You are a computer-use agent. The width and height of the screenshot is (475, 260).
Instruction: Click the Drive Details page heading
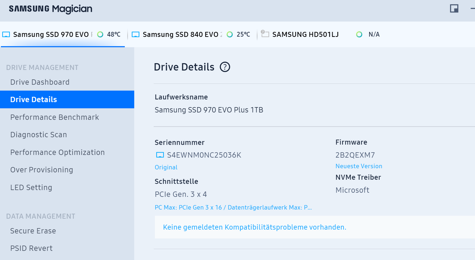pos(184,67)
